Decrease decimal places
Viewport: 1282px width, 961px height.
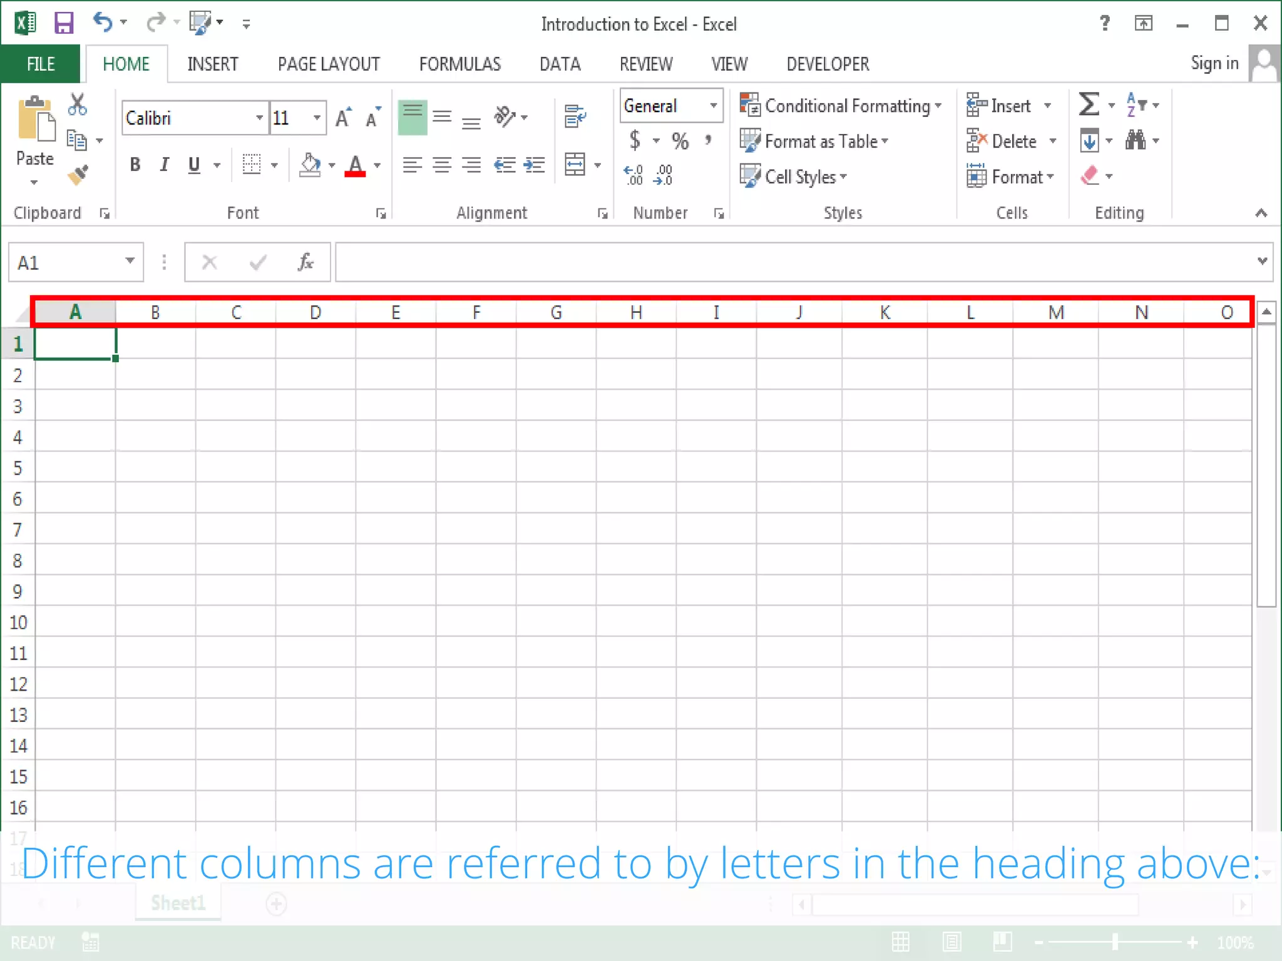[x=662, y=175]
